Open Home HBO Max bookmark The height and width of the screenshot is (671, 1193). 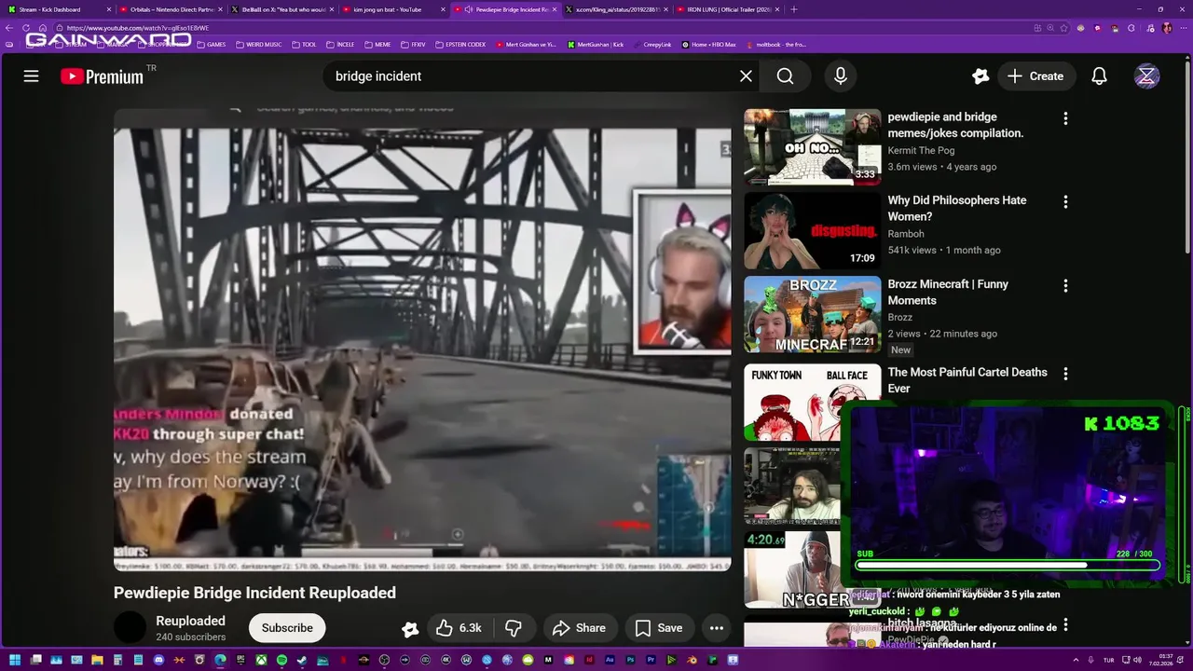point(708,45)
